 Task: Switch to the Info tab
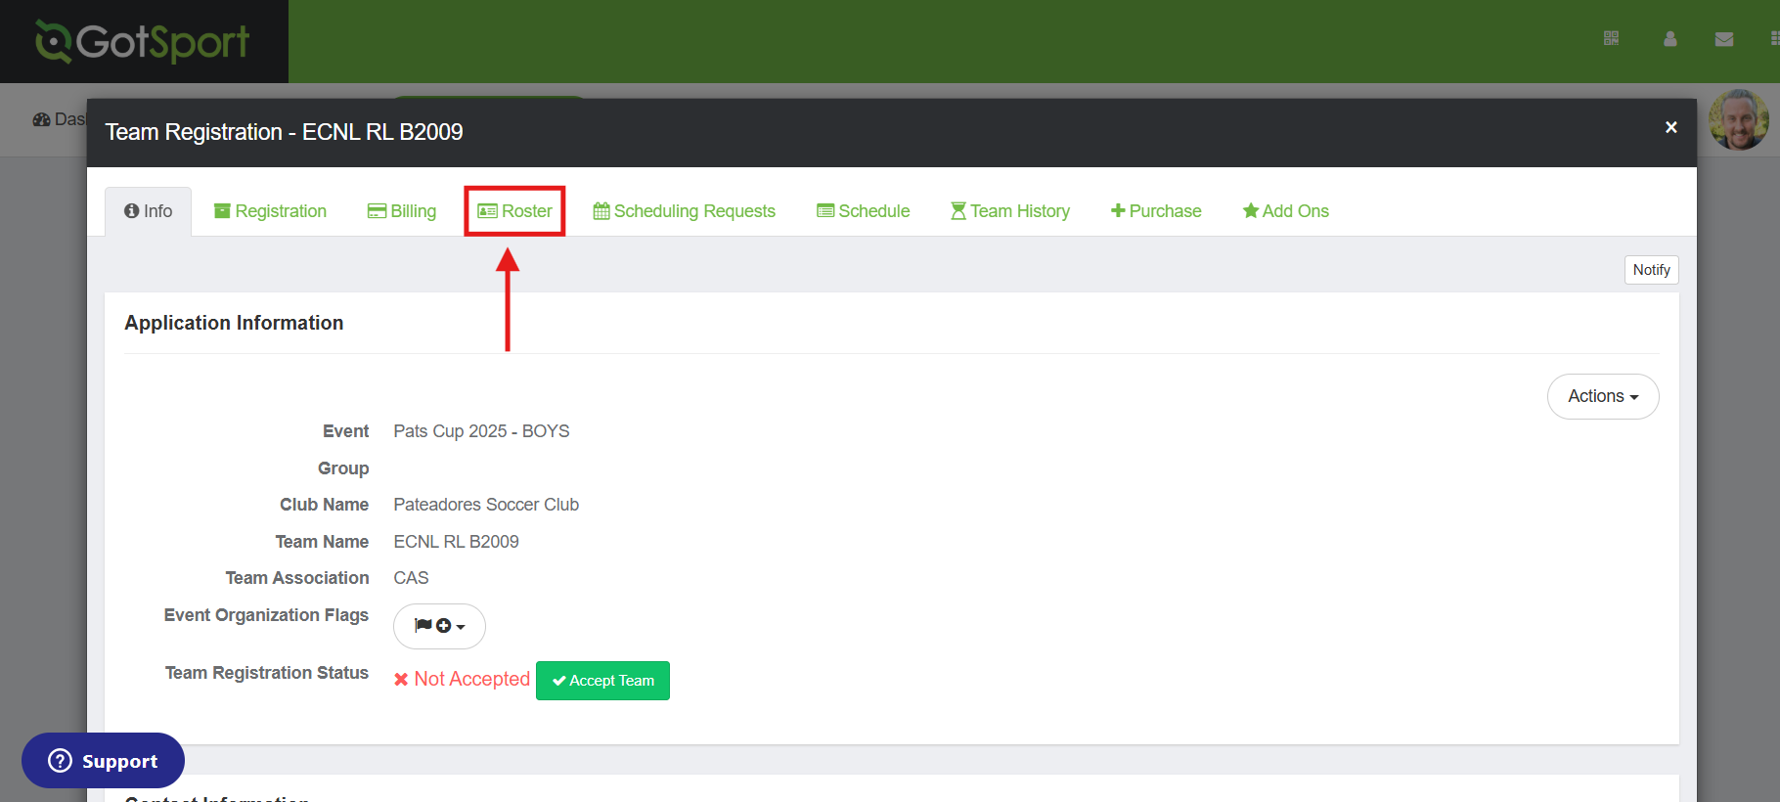(x=148, y=211)
